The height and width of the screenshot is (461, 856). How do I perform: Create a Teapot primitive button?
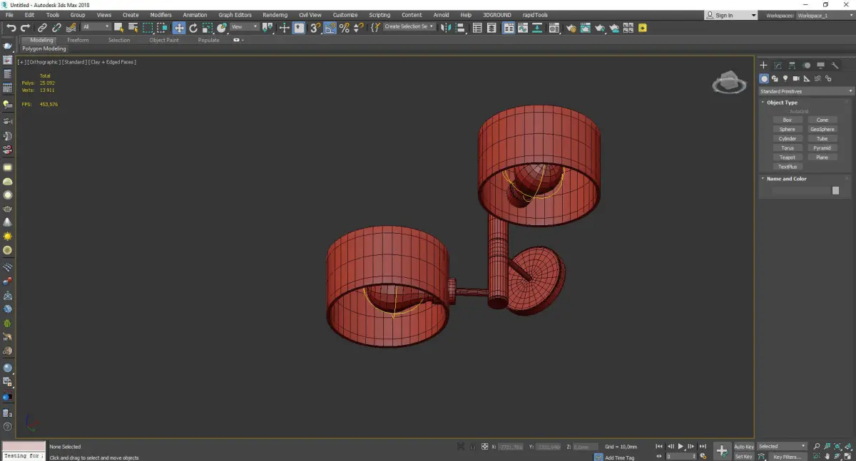click(787, 157)
